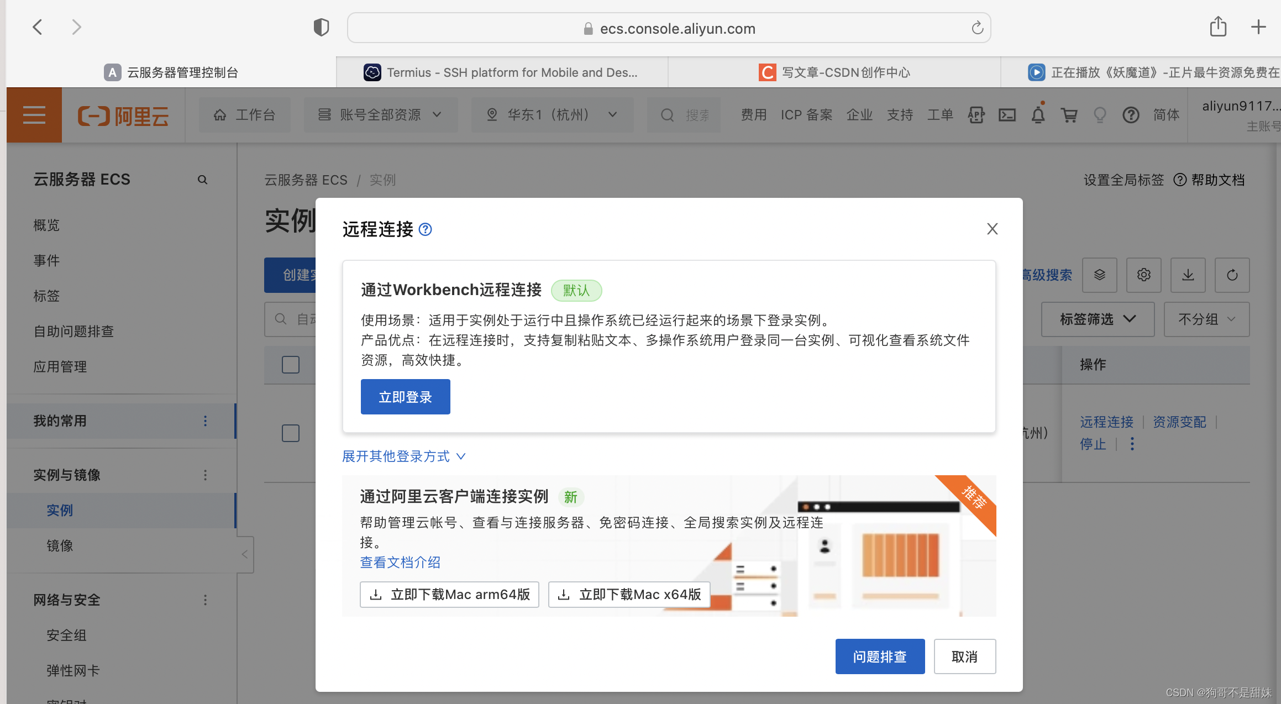The width and height of the screenshot is (1281, 704).
Task: Select 镜像 in sidebar
Action: [60, 545]
